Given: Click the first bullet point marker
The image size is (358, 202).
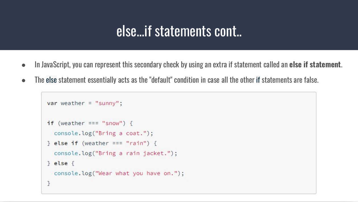Looking at the screenshot, I should pos(24,65).
